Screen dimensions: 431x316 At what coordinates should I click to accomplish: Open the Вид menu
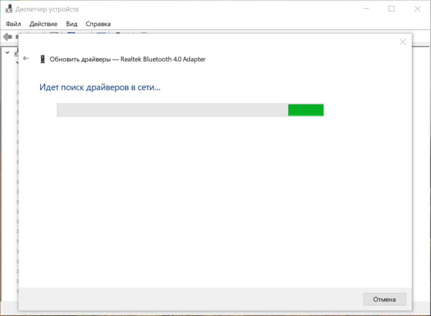pos(72,24)
